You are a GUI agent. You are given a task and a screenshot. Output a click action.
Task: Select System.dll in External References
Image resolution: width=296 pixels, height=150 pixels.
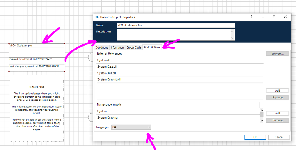[x=180, y=60]
